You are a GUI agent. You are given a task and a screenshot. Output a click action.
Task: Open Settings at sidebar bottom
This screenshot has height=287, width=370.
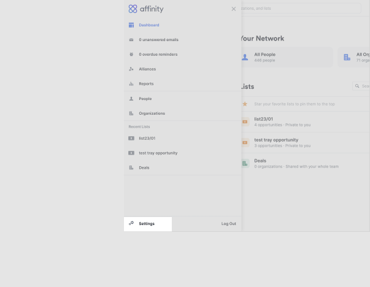click(x=147, y=224)
